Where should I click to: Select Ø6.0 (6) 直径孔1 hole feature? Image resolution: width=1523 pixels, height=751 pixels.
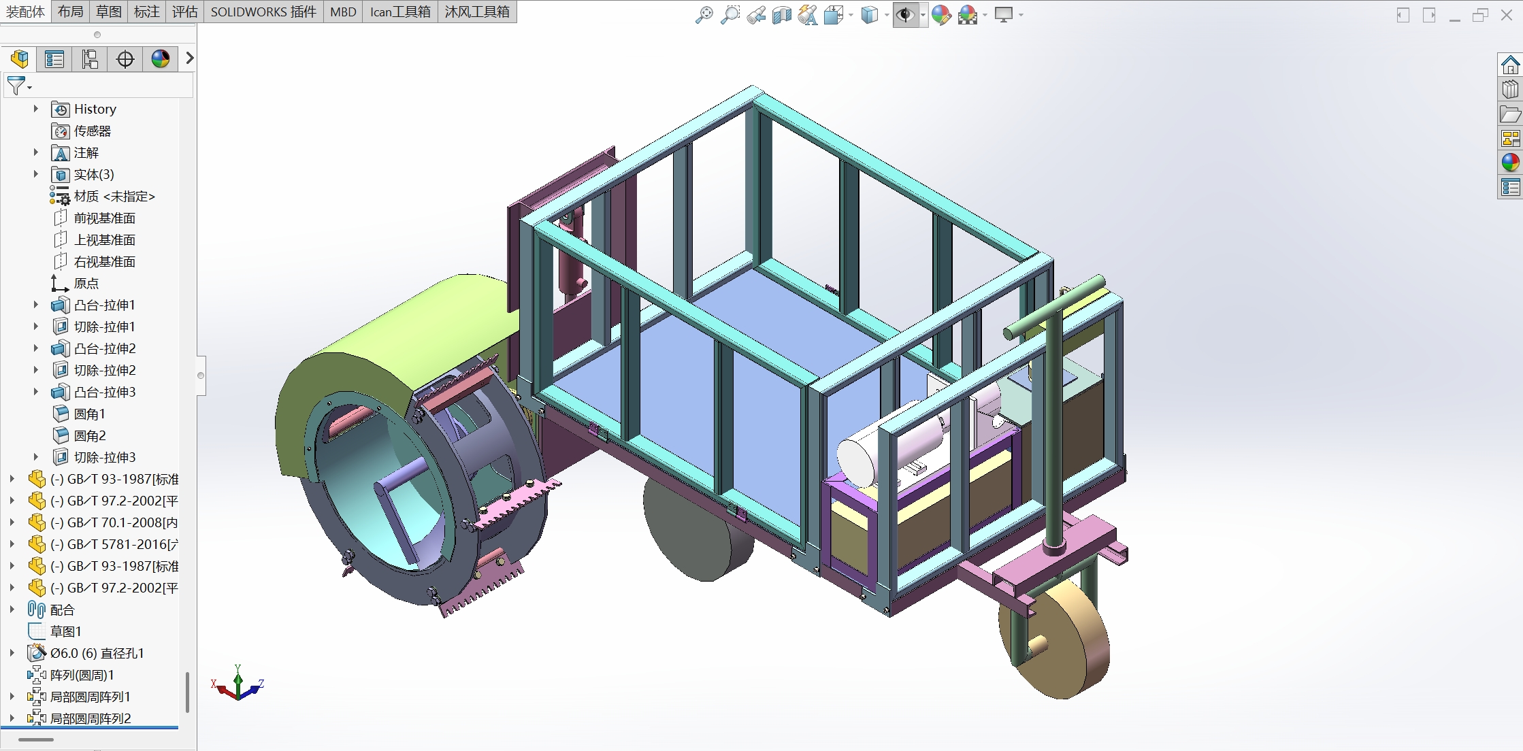click(97, 653)
